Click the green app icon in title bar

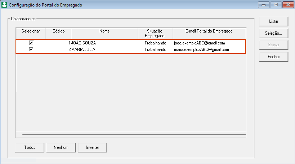(4, 5)
